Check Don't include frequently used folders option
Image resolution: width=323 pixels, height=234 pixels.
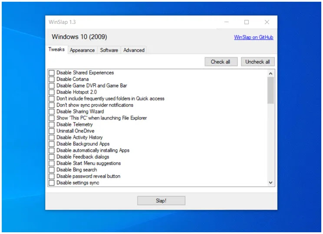52,99
